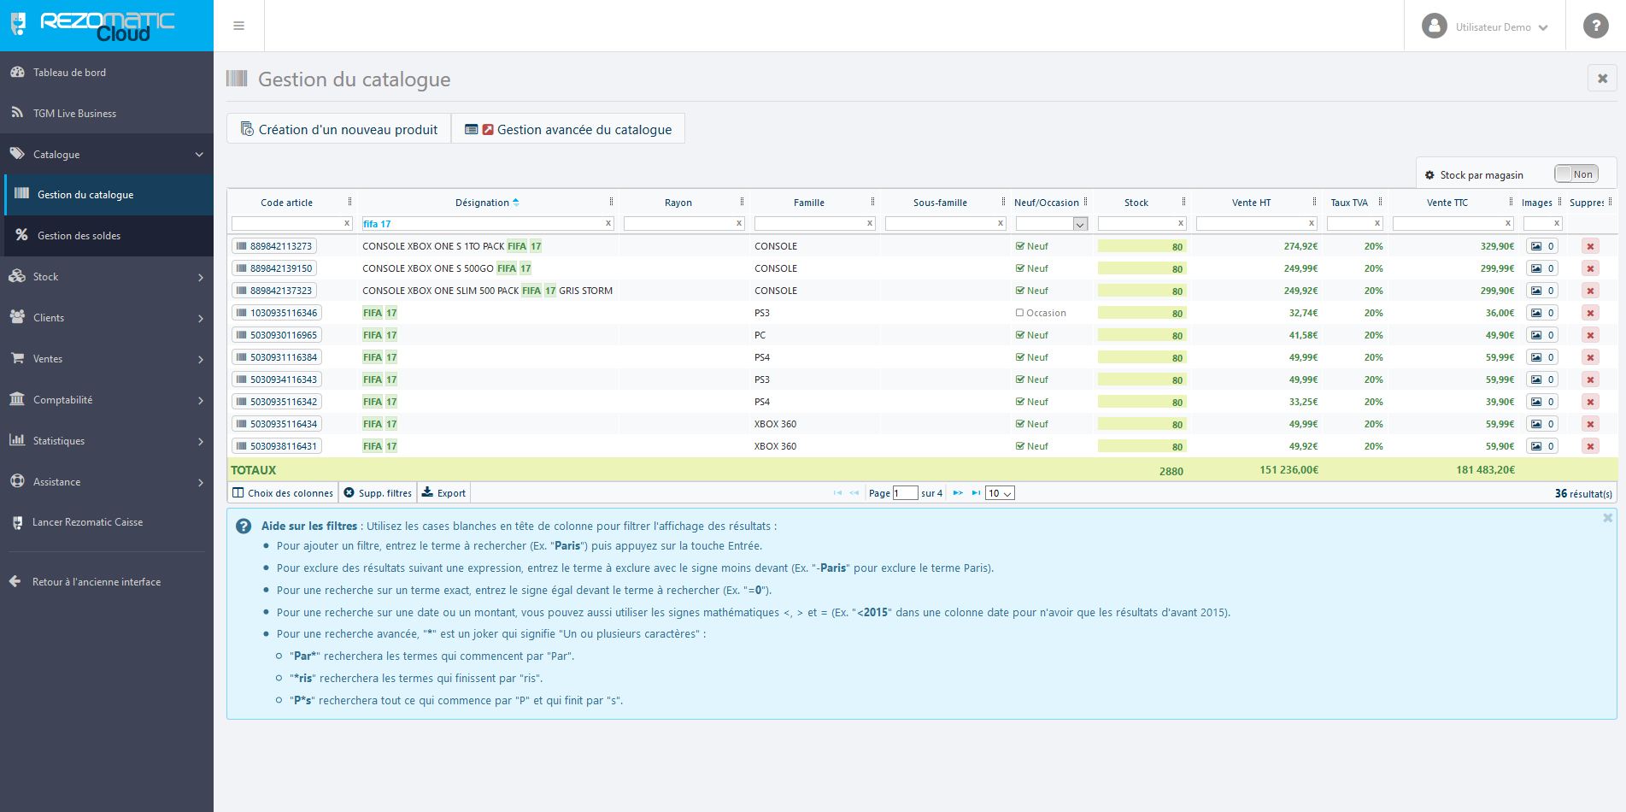The image size is (1626, 812).
Task: Toggle Occasion checkbox for FIFA 17 PS3
Action: [x=1019, y=313]
